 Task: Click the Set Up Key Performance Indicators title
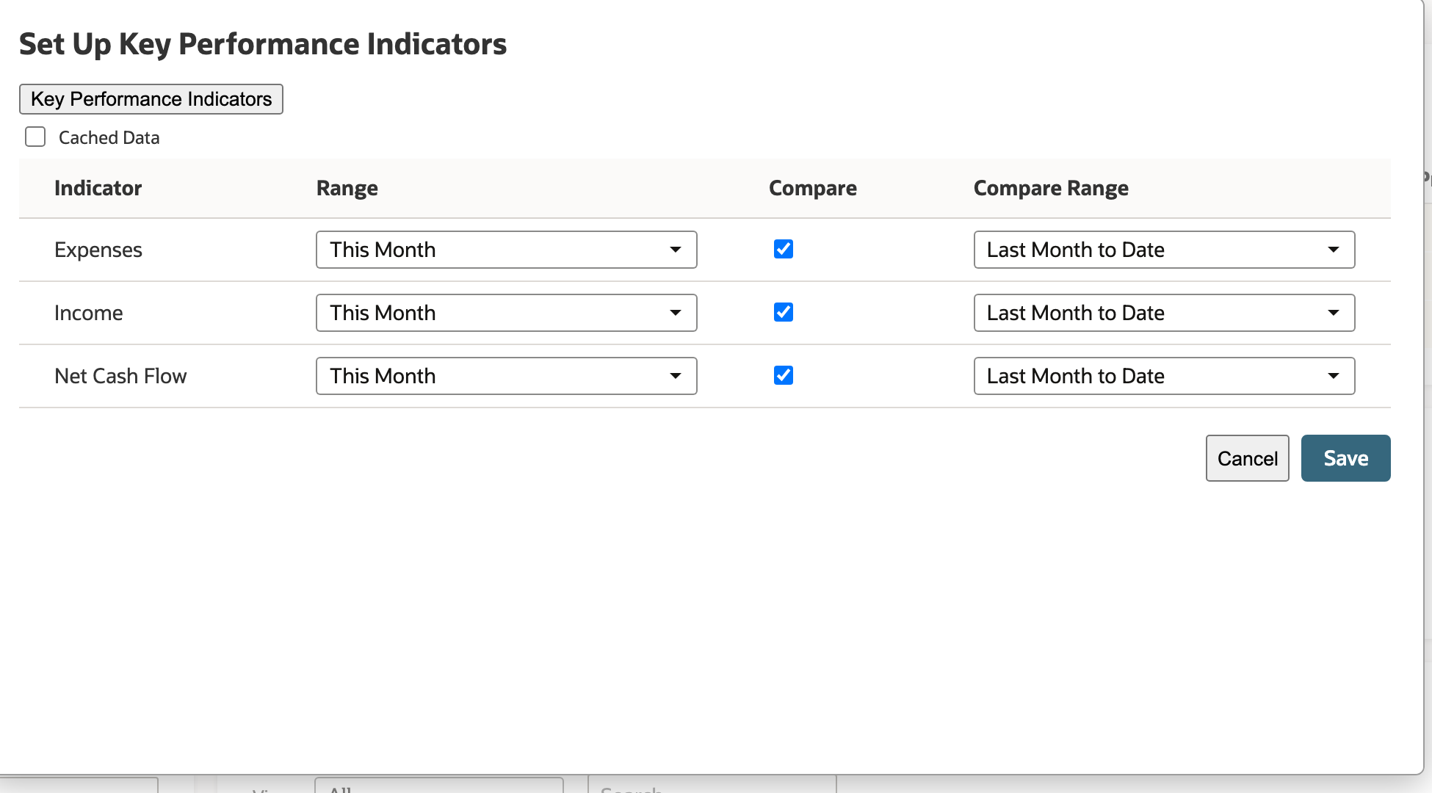point(263,44)
